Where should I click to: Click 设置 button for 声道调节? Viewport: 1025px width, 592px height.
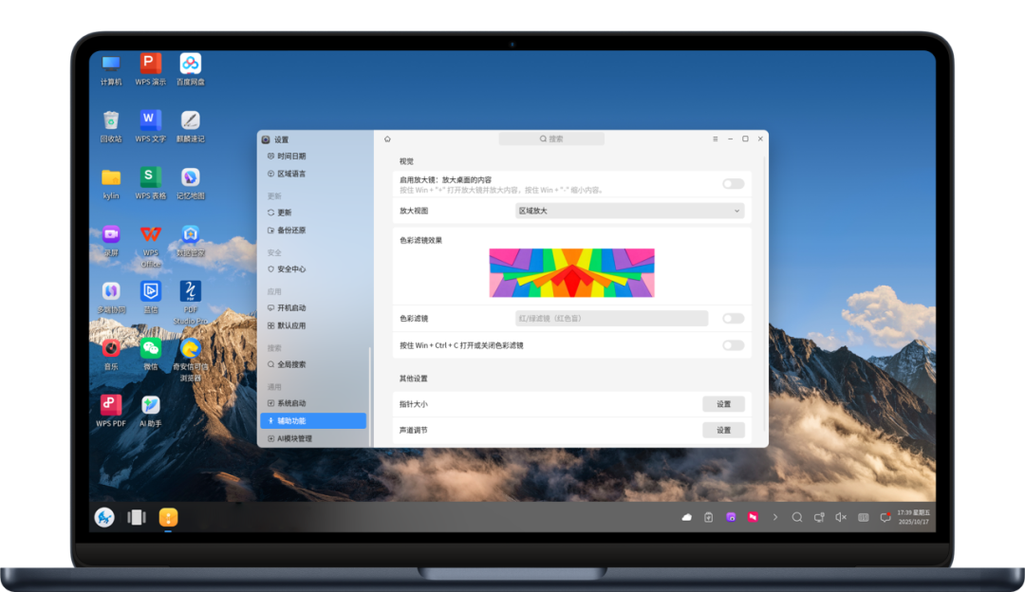(x=723, y=430)
